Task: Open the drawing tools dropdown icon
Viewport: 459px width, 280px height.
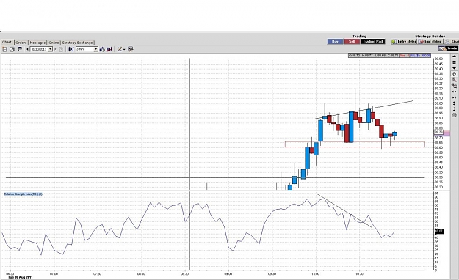Action: (x=121, y=49)
